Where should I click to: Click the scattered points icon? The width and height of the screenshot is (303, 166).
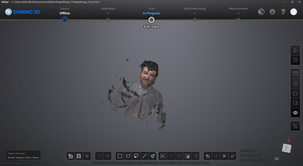[99, 156]
